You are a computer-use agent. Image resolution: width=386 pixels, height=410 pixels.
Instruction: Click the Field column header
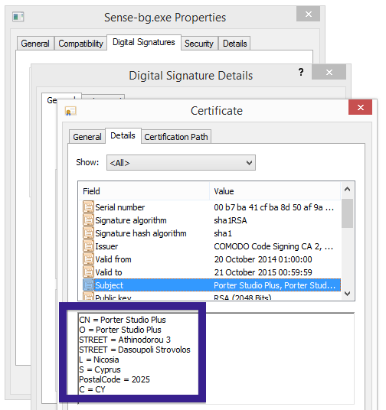(144, 191)
